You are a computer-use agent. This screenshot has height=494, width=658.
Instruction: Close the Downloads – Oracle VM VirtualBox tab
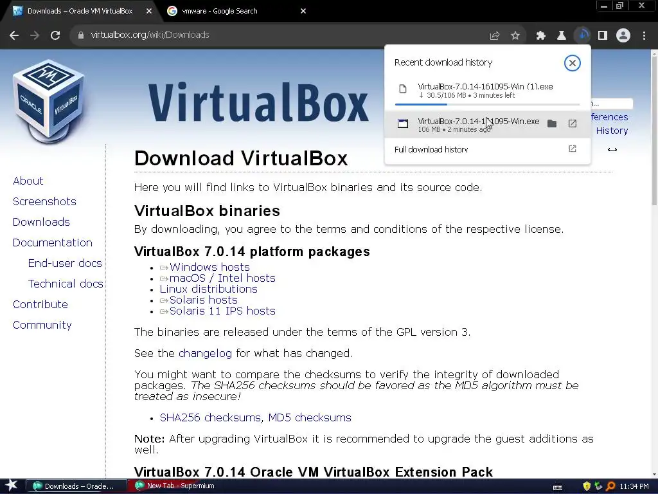pyautogui.click(x=149, y=12)
